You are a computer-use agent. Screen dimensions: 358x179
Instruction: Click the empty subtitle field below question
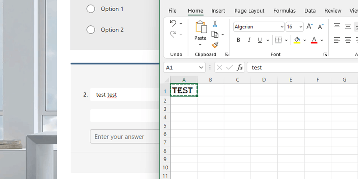tap(125, 116)
